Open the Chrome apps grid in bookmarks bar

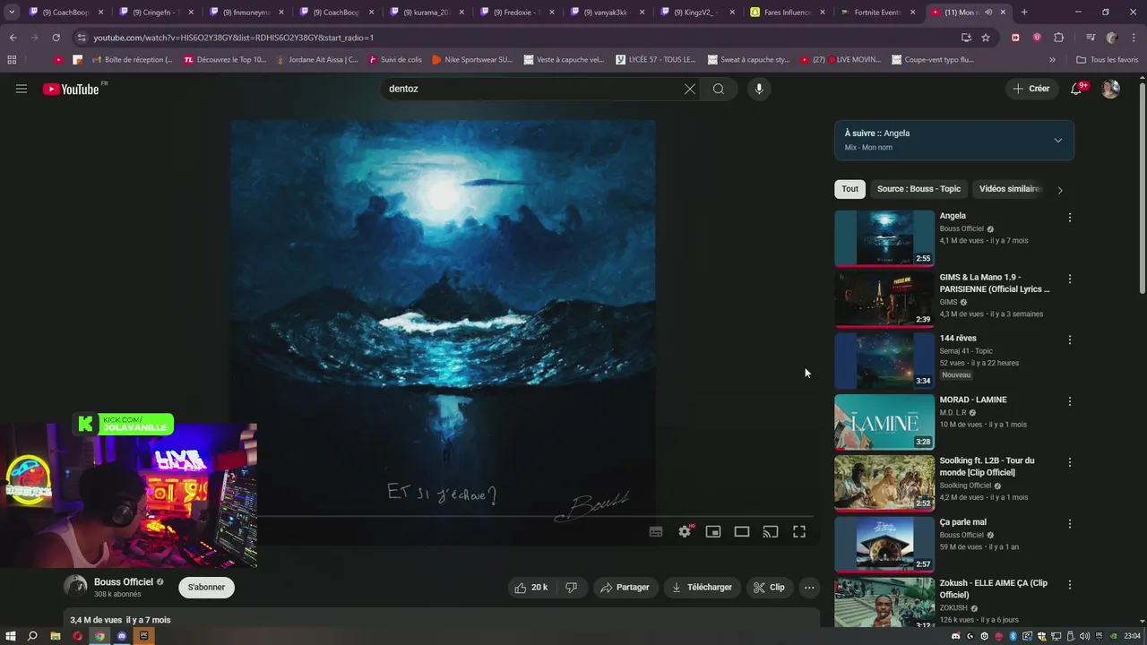(12, 60)
